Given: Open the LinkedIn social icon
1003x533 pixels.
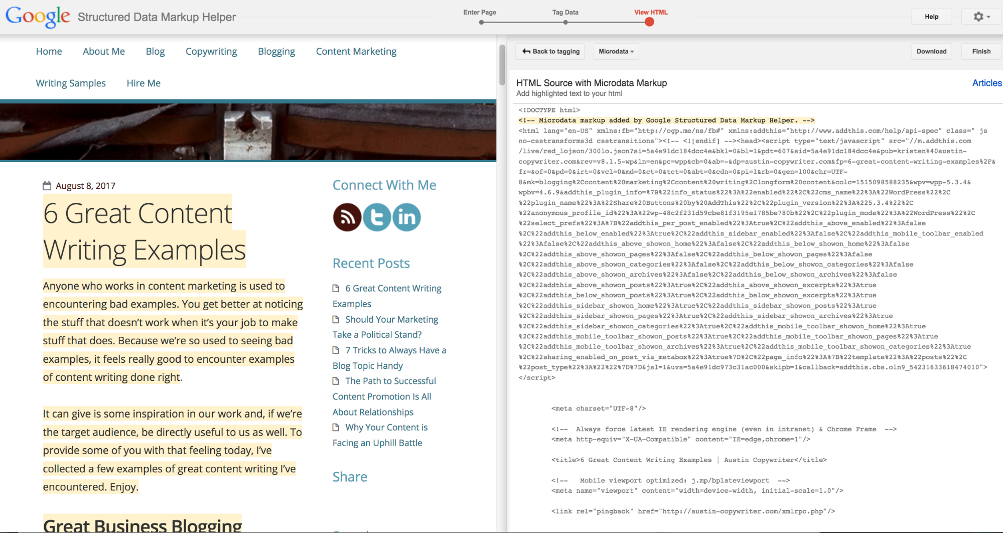Looking at the screenshot, I should click(x=406, y=217).
